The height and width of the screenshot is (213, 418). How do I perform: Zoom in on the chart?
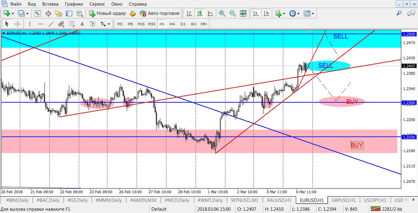221,13
